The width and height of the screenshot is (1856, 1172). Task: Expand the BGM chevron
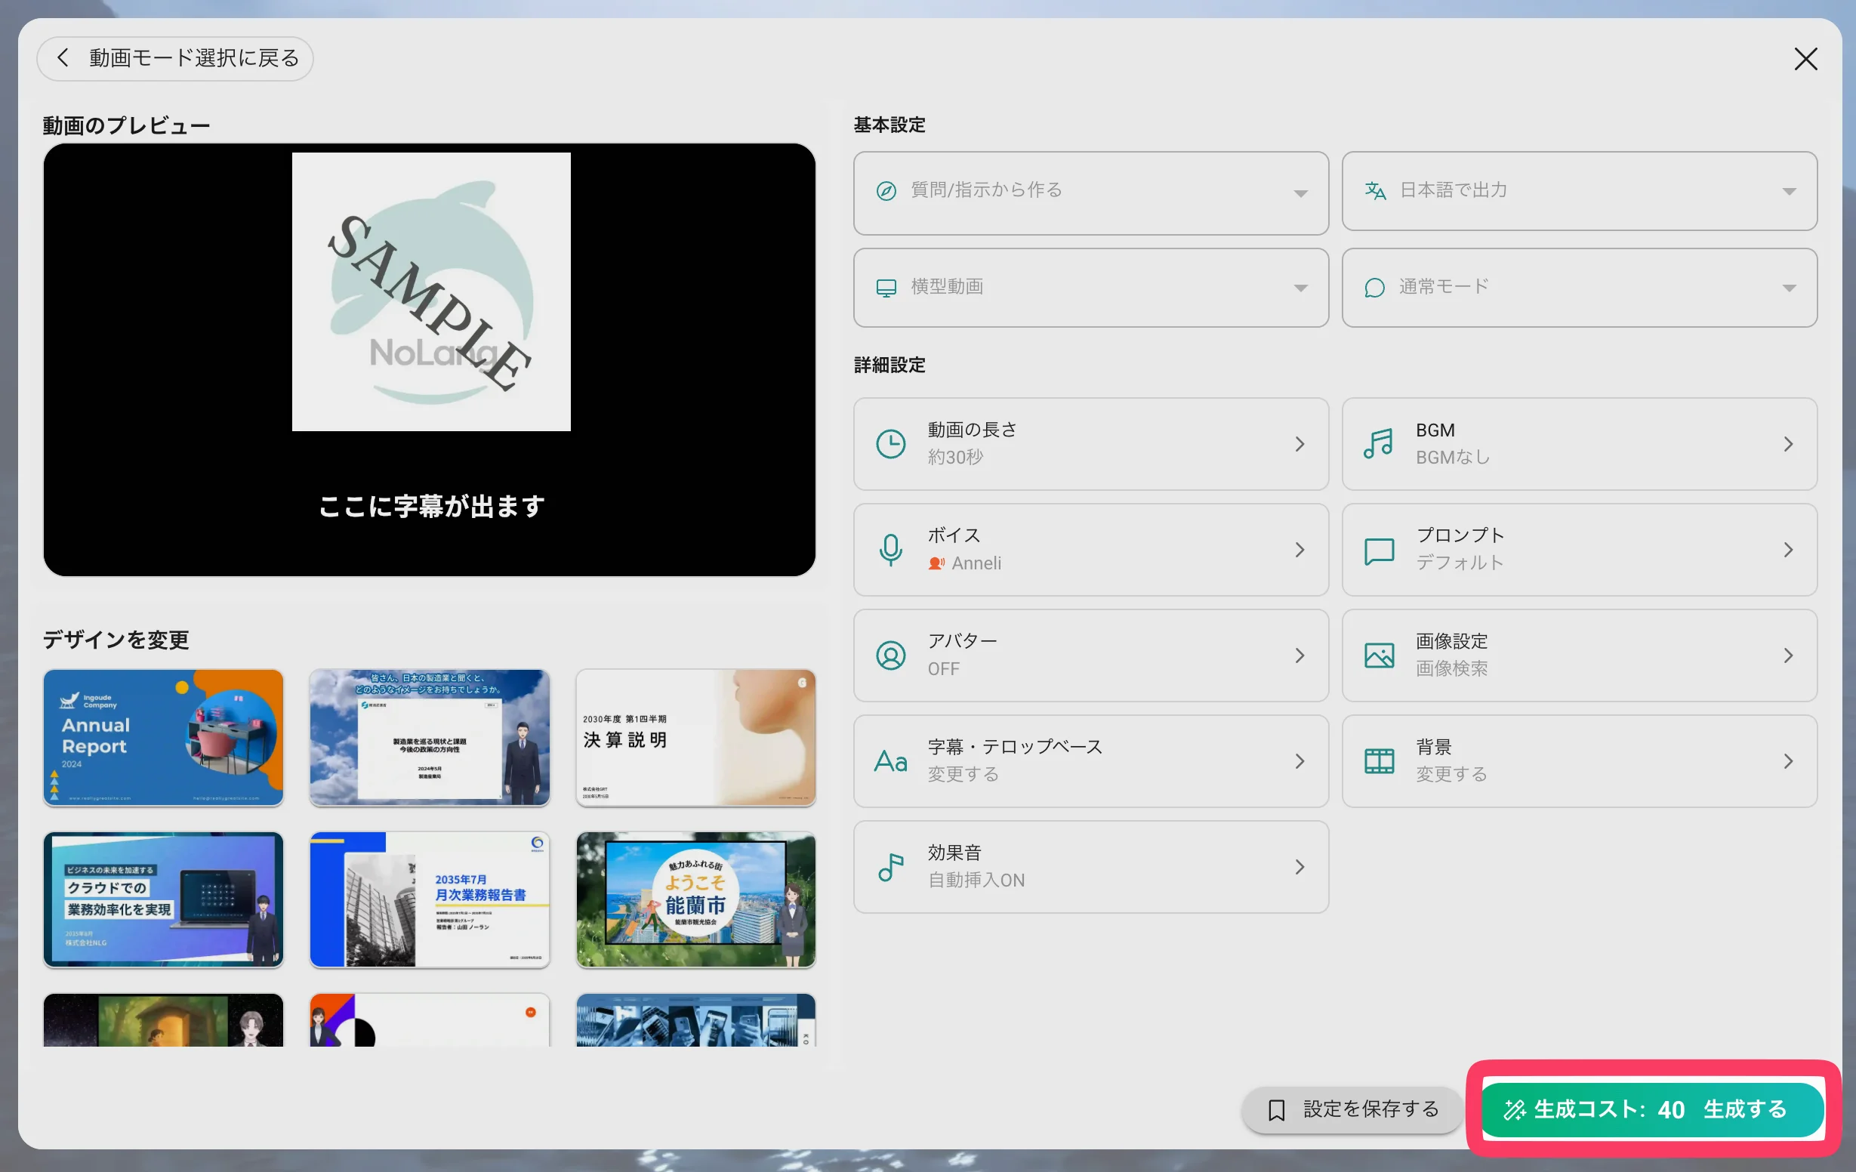[x=1788, y=444]
